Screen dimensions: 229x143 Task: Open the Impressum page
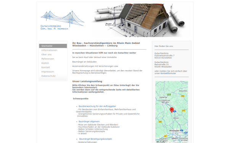click(x=48, y=72)
